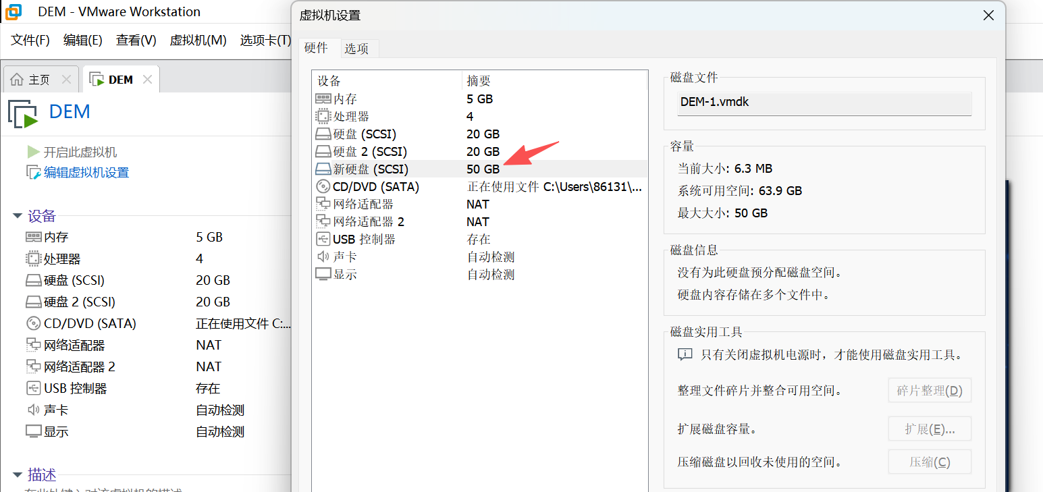This screenshot has height=492, width=1043.
Task: Click the 显示 icon in settings dialog
Action: [x=323, y=274]
